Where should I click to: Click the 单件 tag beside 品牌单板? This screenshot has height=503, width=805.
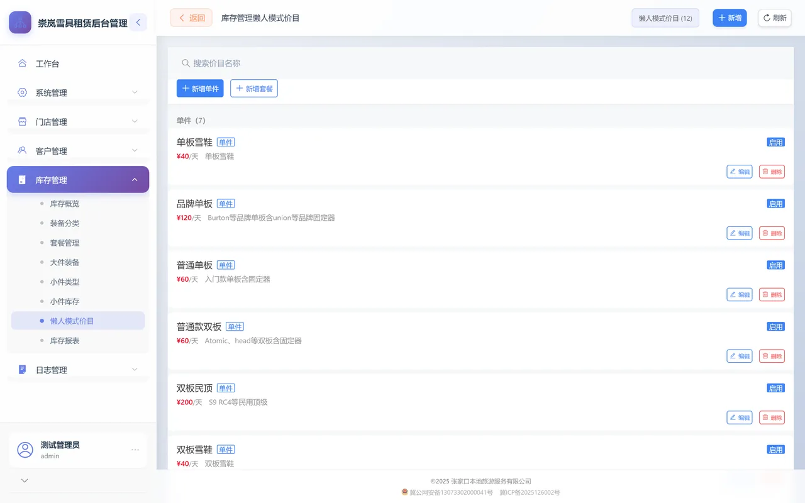(x=226, y=204)
